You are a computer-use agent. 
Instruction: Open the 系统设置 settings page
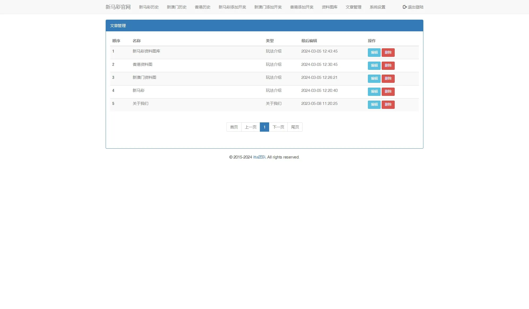(x=377, y=7)
